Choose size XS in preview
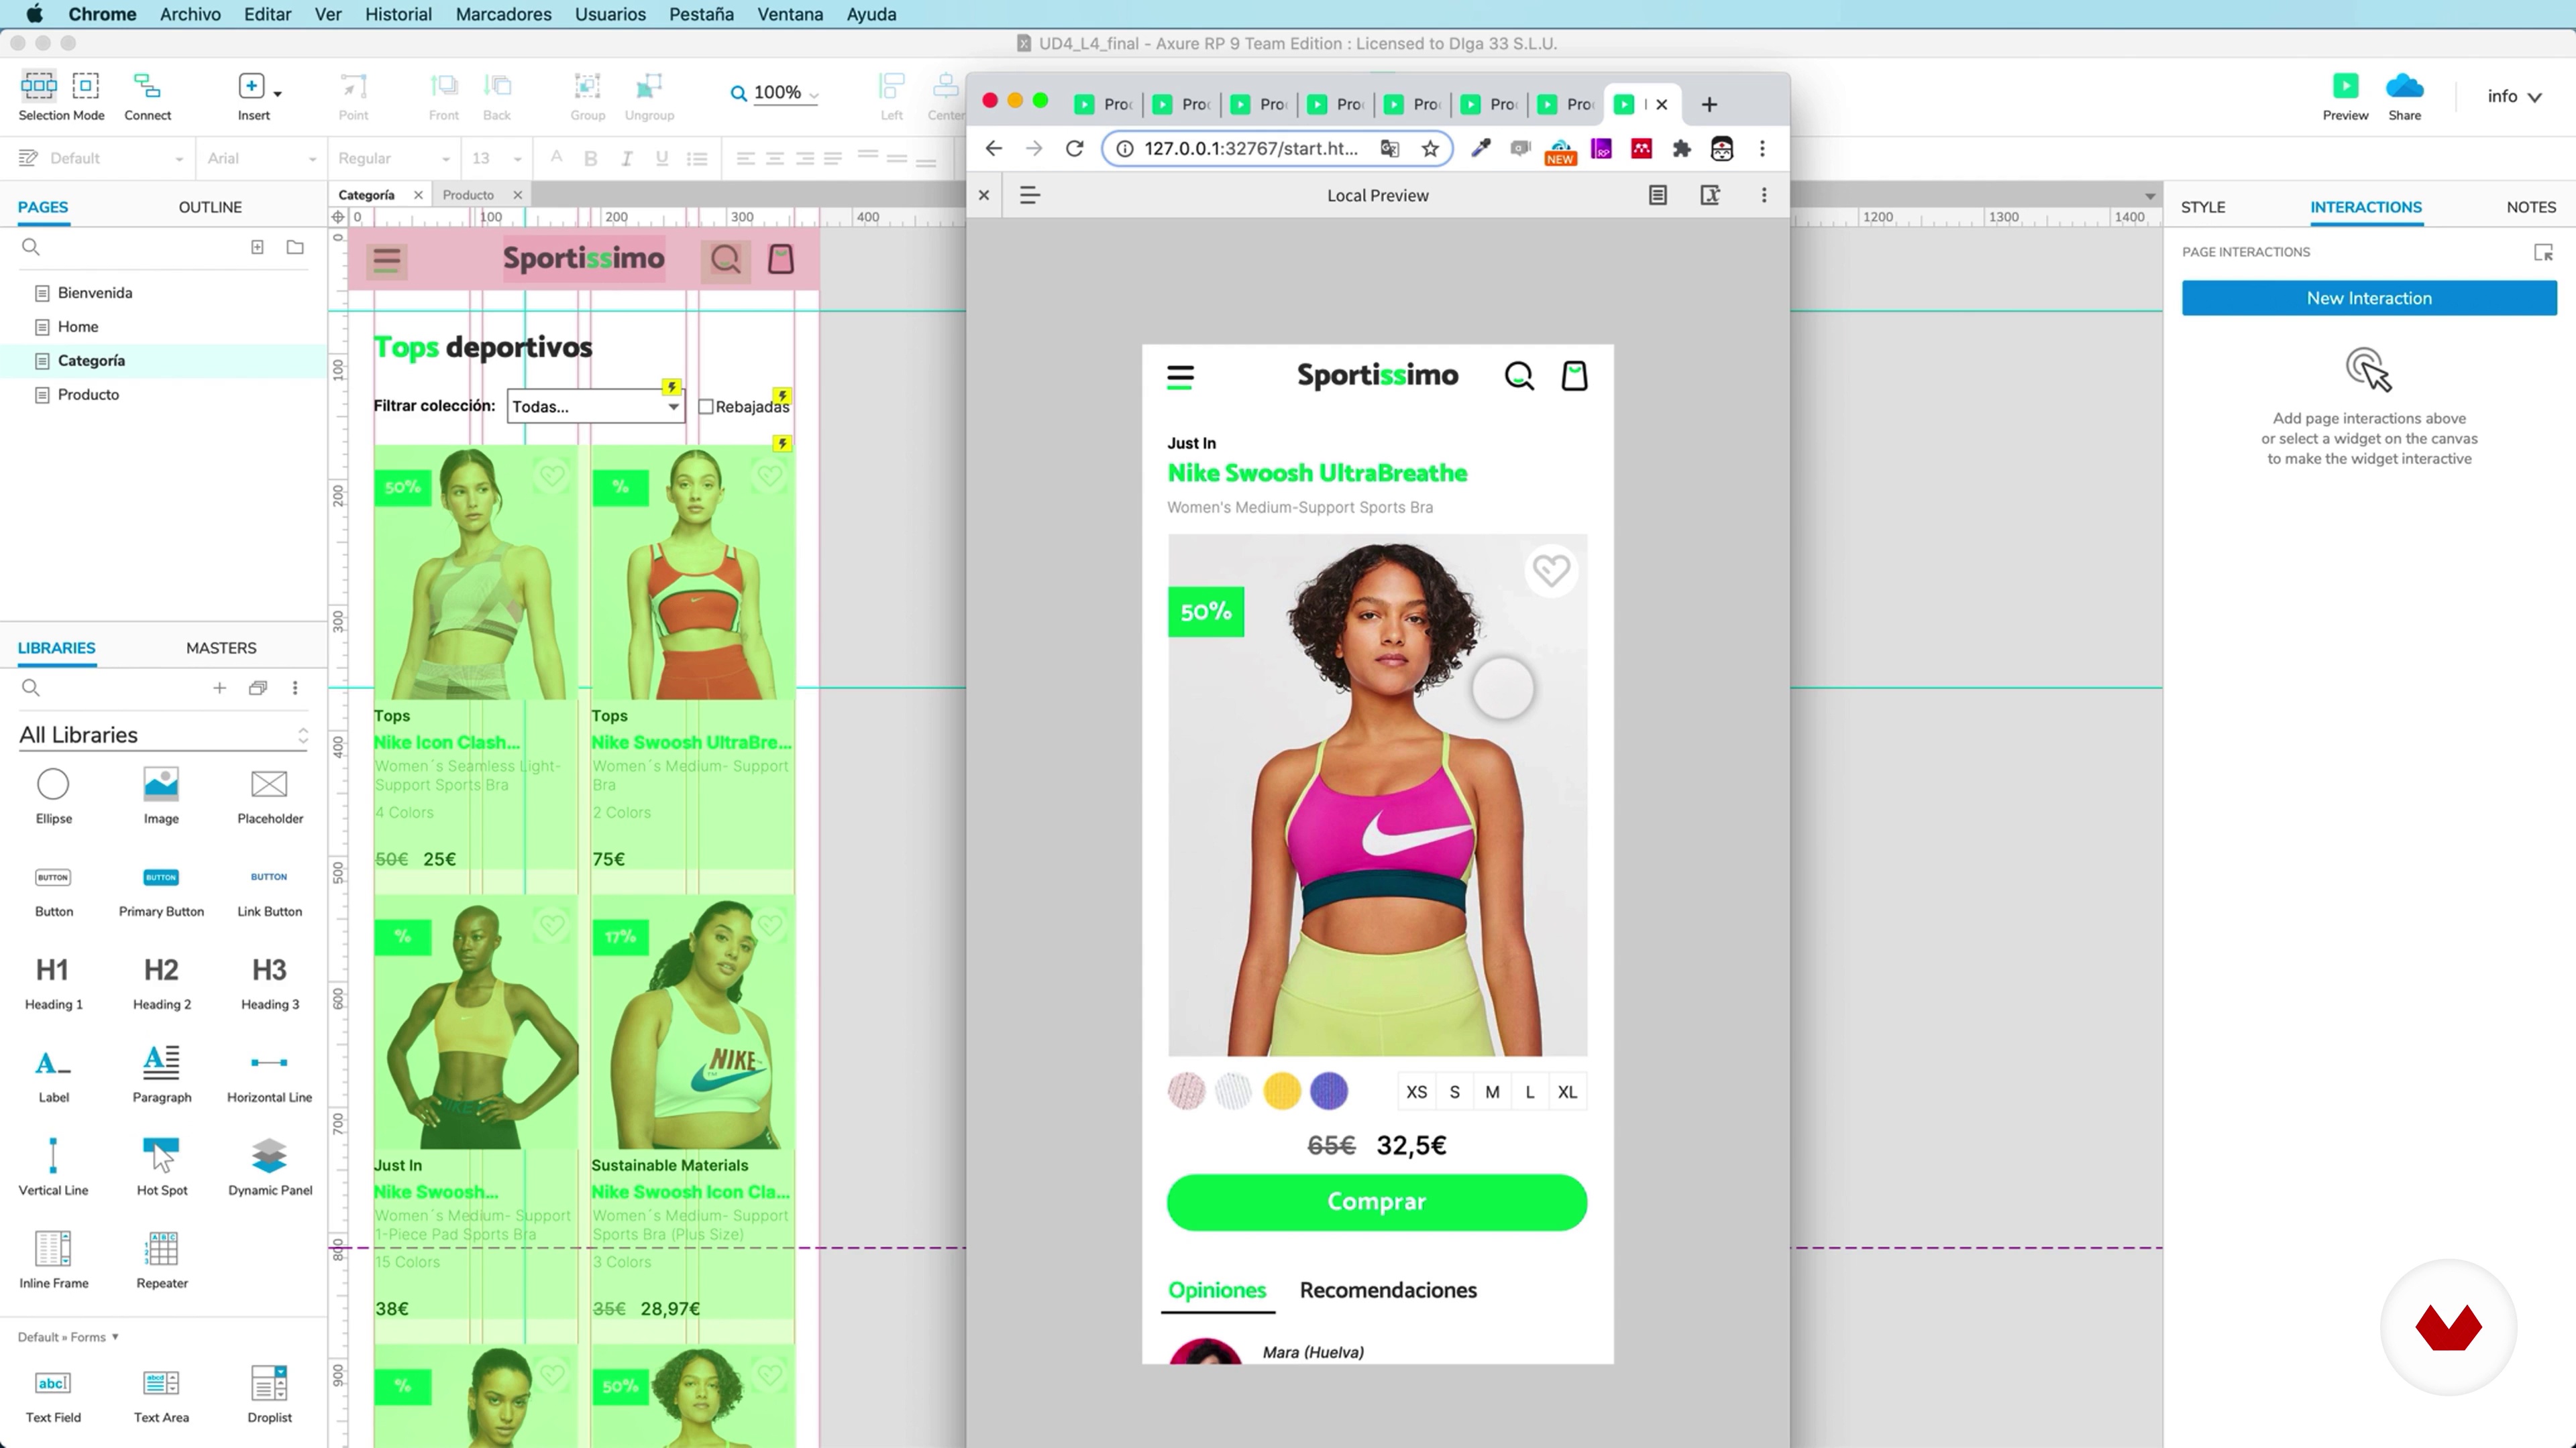This screenshot has height=1448, width=2576. 1416,1092
